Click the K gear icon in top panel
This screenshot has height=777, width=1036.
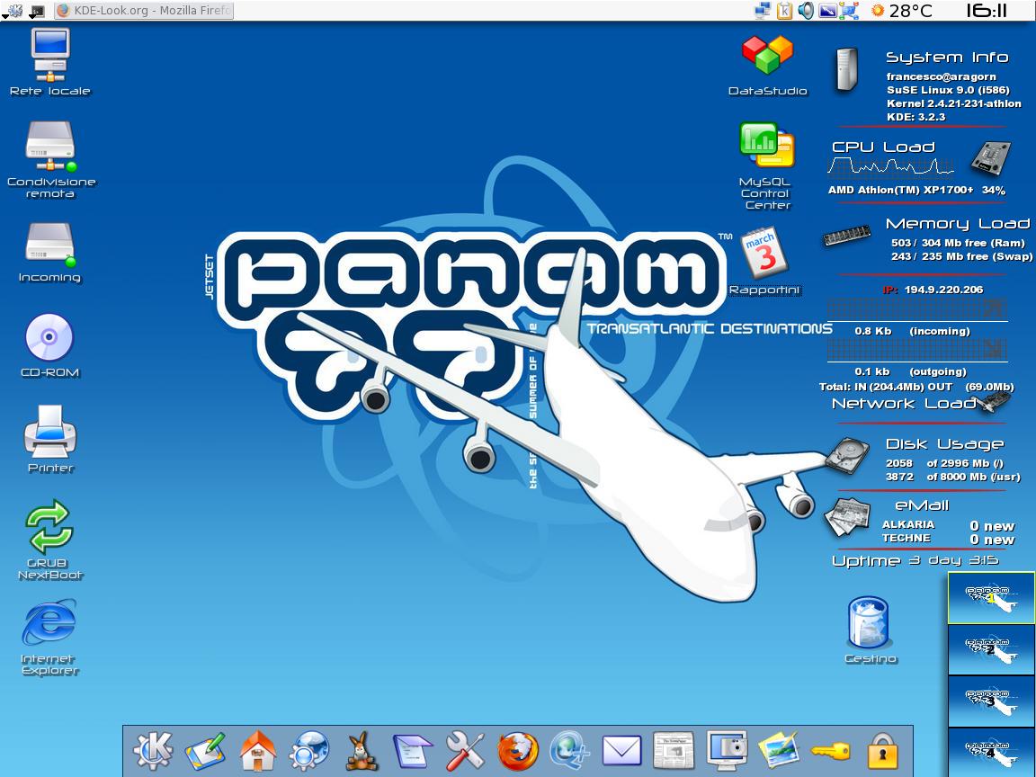pos(13,11)
